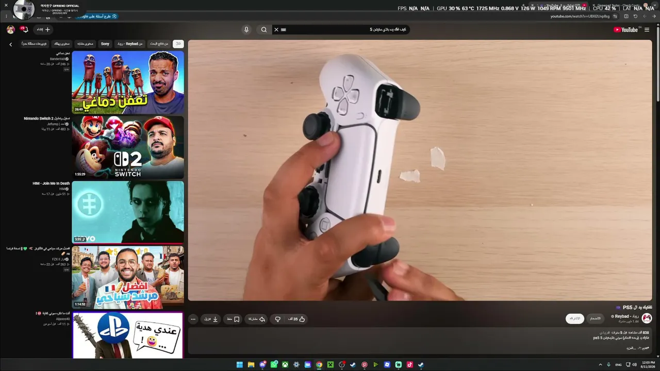Open File Explorer from the taskbar
The height and width of the screenshot is (371, 660).
[251, 365]
